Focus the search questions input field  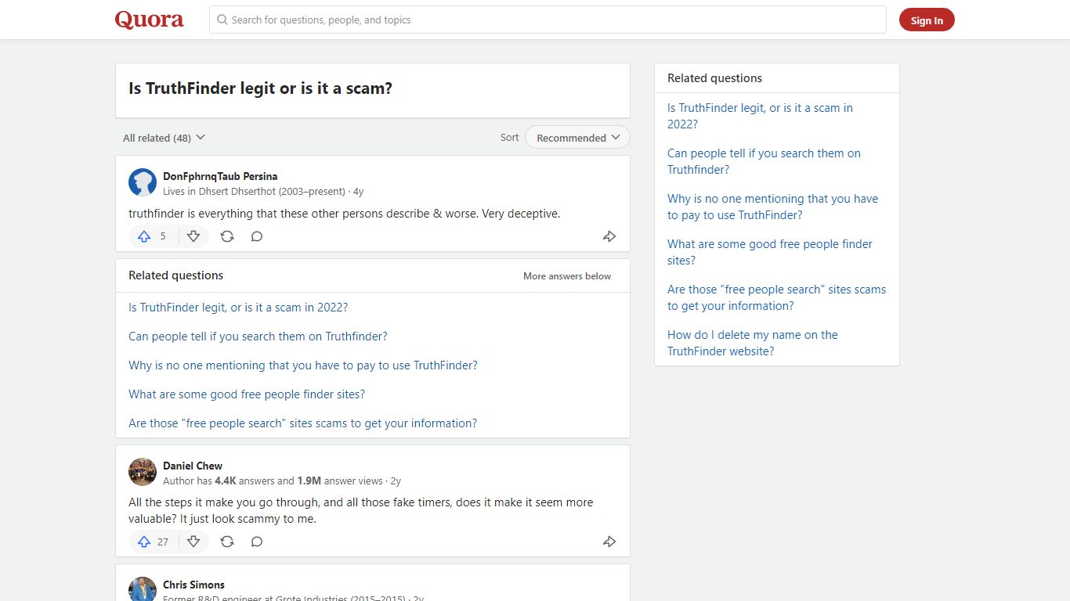548,20
